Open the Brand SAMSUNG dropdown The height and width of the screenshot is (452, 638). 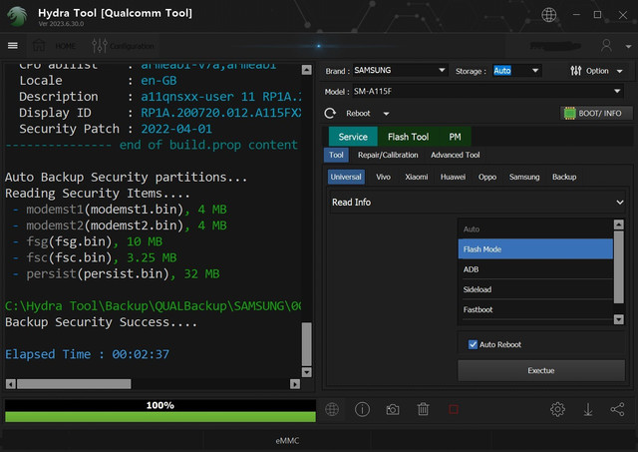click(x=400, y=71)
